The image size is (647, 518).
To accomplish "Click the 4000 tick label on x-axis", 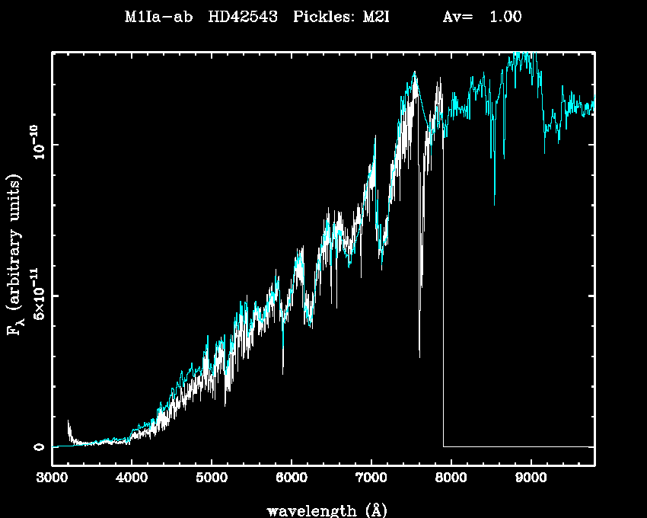I will (131, 478).
